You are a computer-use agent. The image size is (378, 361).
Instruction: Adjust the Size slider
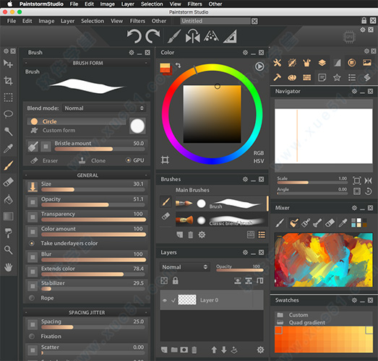pos(93,190)
